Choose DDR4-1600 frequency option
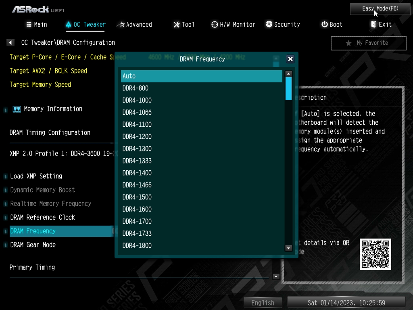Screen dimensions: 413x310 coord(202,209)
